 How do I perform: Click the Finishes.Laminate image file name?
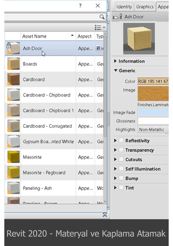tap(153, 104)
